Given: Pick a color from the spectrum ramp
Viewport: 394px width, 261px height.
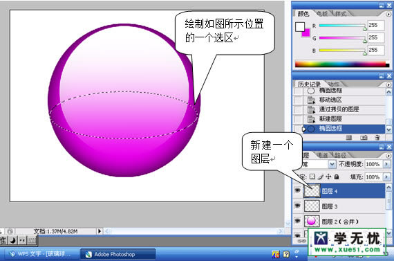Looking at the screenshot, I should tap(341, 64).
